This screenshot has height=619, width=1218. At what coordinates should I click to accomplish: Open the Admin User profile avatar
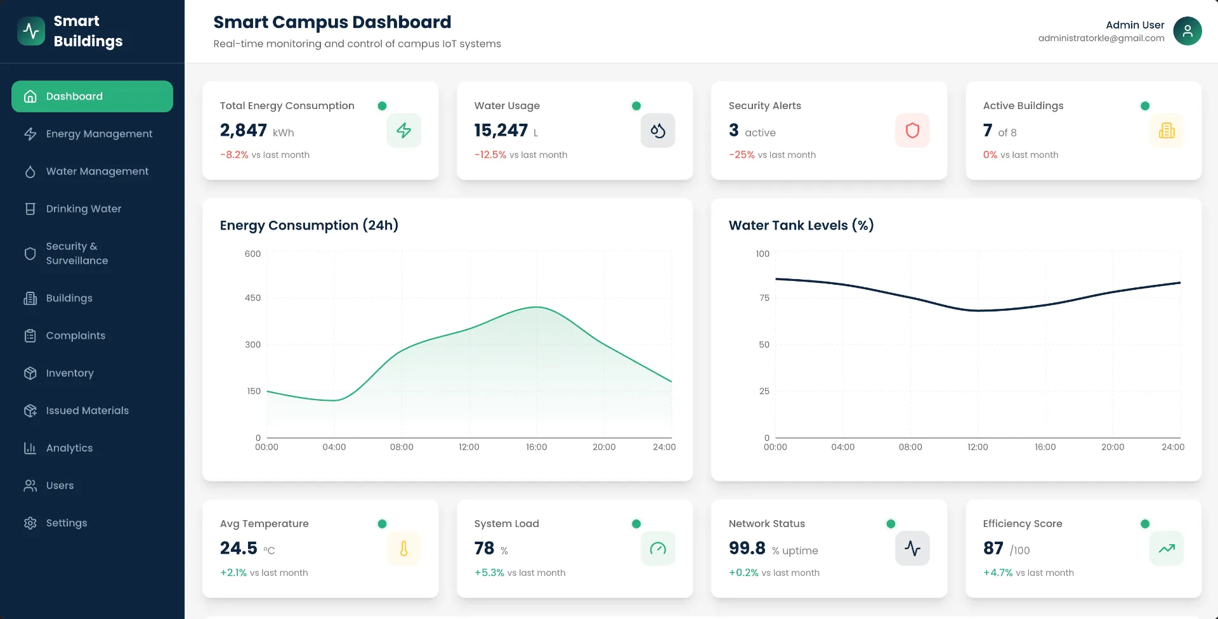pyautogui.click(x=1188, y=30)
